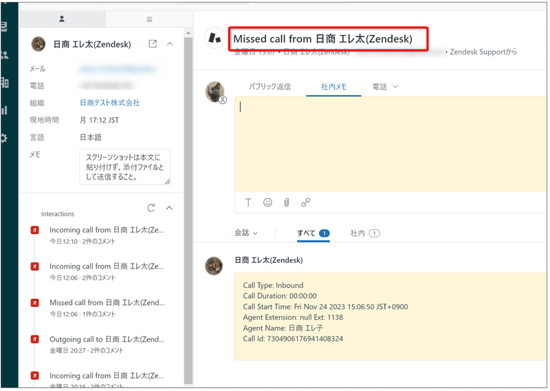This screenshot has width=550, height=391.
Task: Click 日商 エレ太 avatar in conversation log
Action: (214, 266)
